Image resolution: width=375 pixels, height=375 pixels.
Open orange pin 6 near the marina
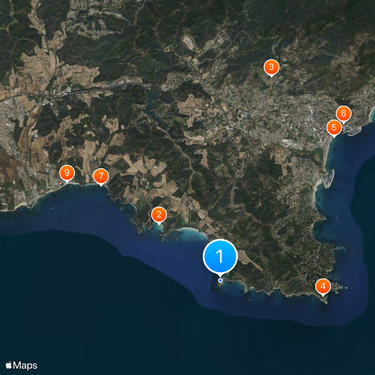344,114
